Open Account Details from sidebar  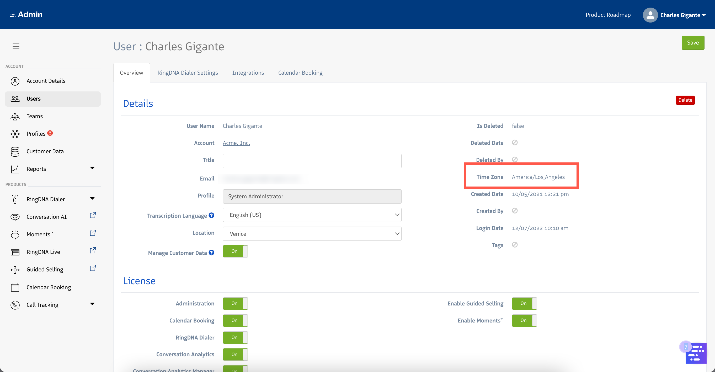coord(46,81)
